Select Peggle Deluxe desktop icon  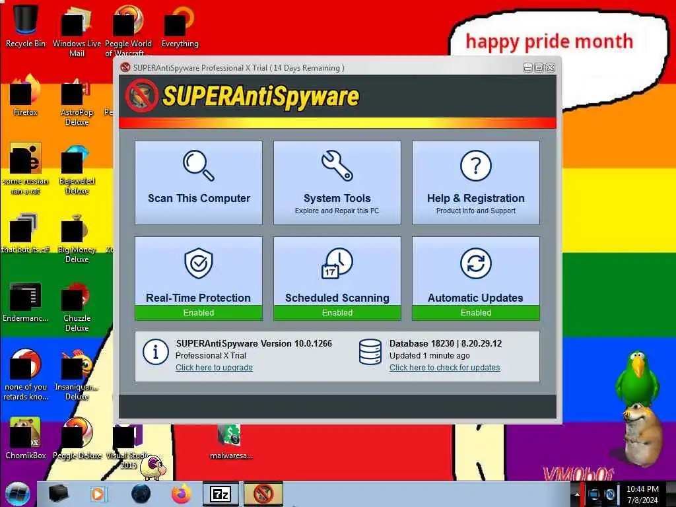[77, 438]
